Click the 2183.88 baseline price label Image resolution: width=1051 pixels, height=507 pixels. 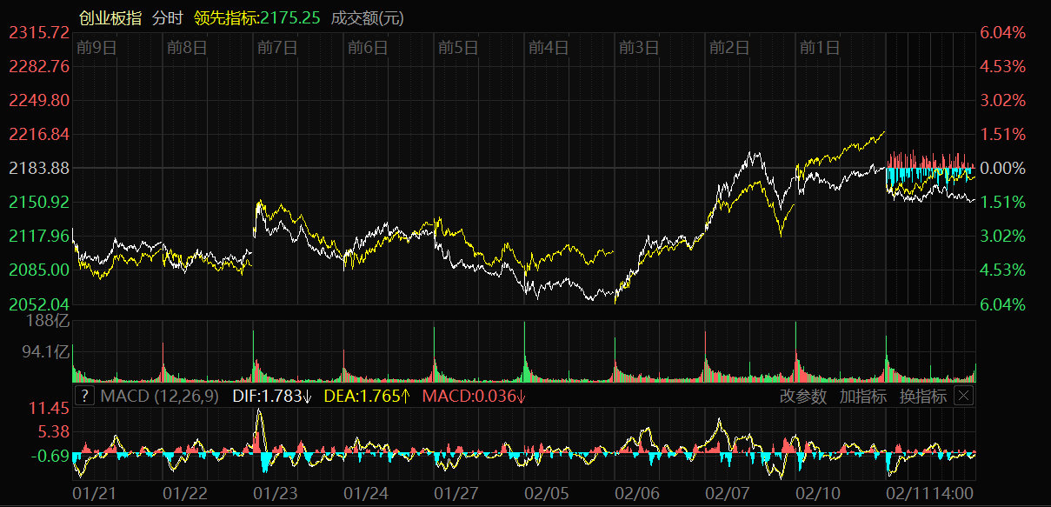point(39,168)
